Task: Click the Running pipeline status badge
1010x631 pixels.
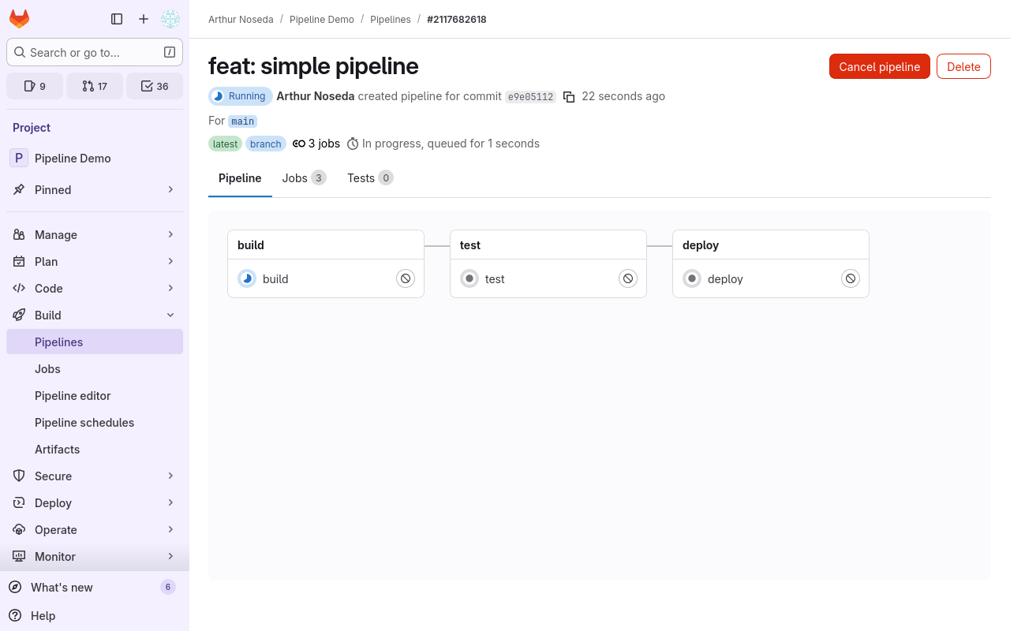Action: click(x=240, y=95)
